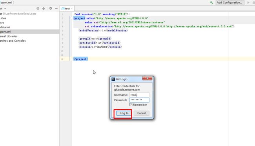Select the .idea folder
255x146 pixels.
[x=3, y=18]
